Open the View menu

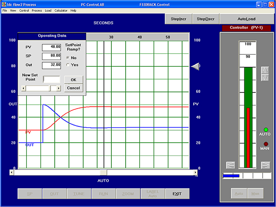[x=13, y=11]
